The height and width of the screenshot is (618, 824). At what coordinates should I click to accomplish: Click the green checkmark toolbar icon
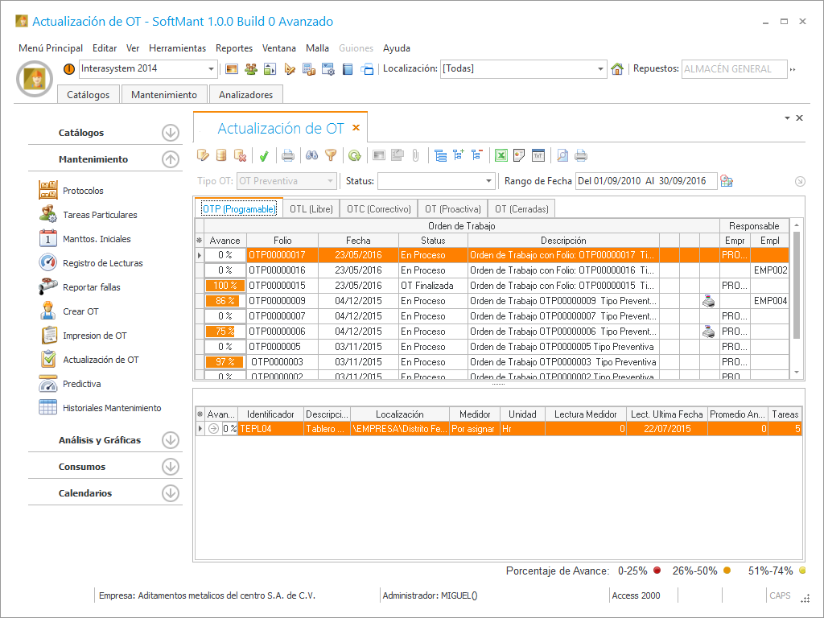(x=263, y=155)
